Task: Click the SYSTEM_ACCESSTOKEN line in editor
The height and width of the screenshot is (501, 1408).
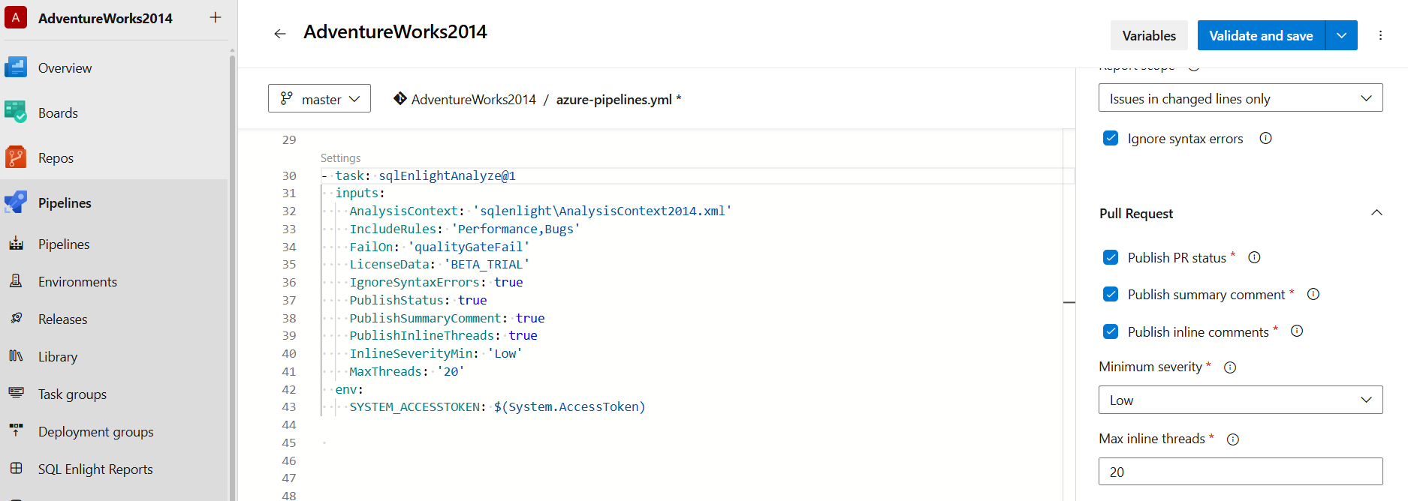Action: pos(497,406)
